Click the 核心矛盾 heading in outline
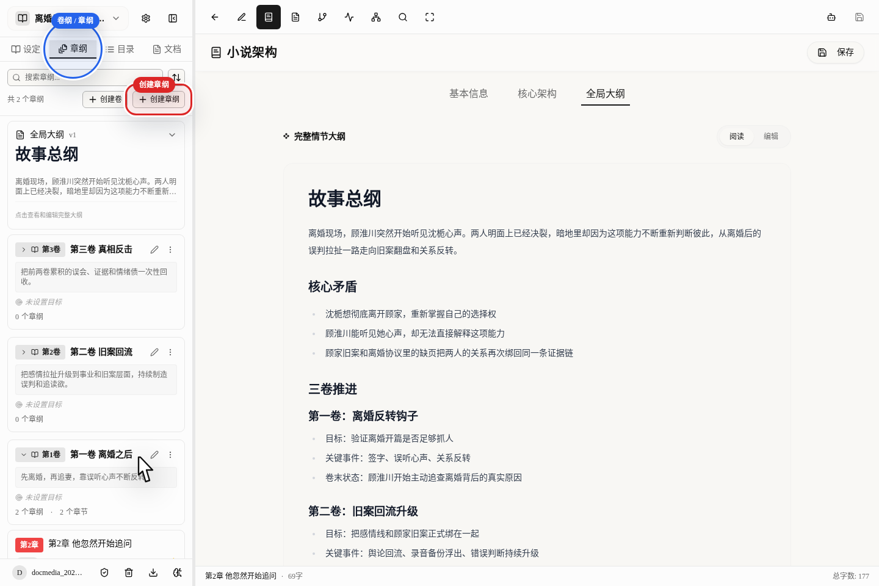The width and height of the screenshot is (879, 586). [333, 287]
